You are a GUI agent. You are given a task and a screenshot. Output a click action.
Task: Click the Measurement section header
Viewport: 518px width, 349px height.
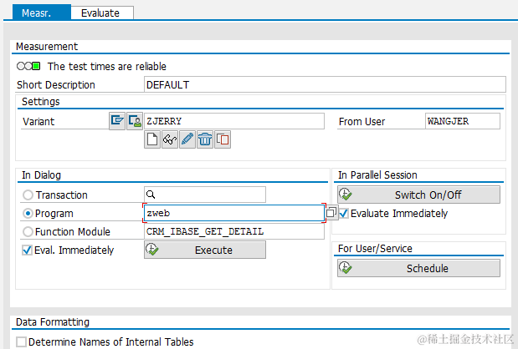(47, 47)
